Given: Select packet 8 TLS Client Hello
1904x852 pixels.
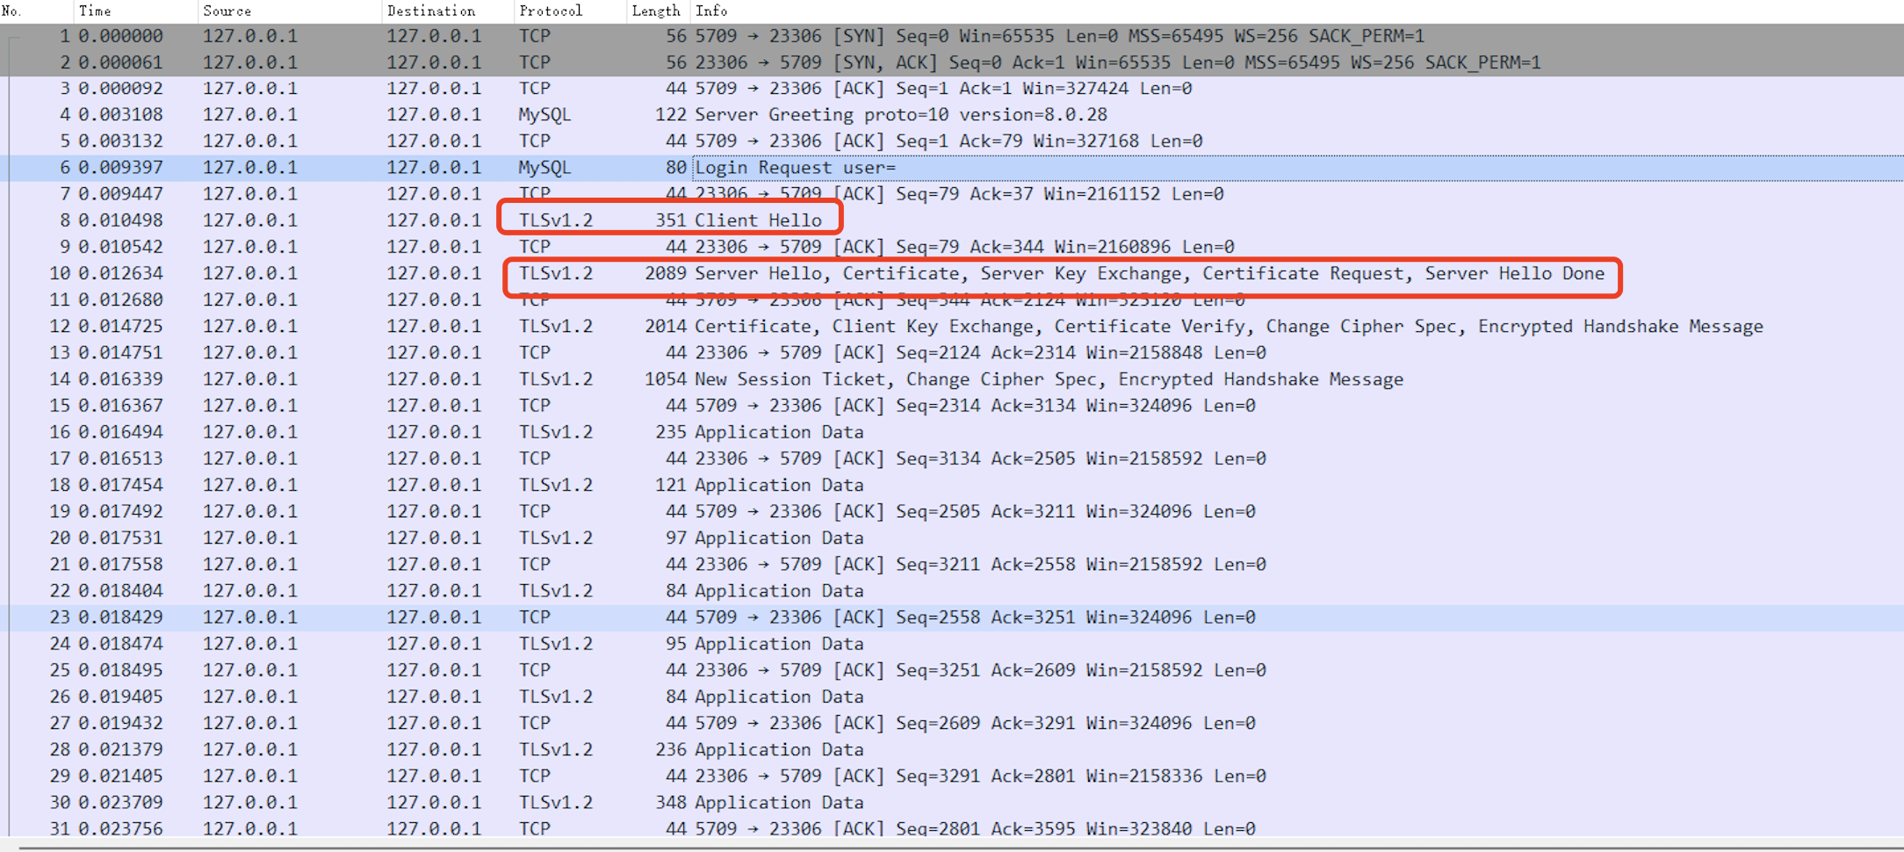Looking at the screenshot, I should (757, 220).
